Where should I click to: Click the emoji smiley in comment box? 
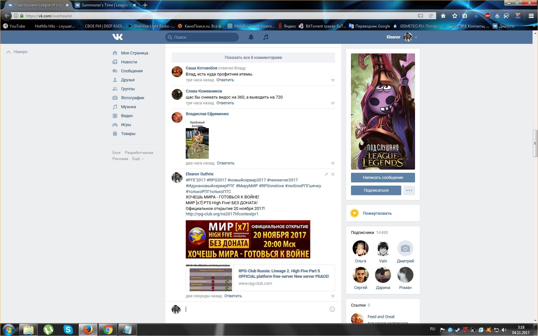332,309
